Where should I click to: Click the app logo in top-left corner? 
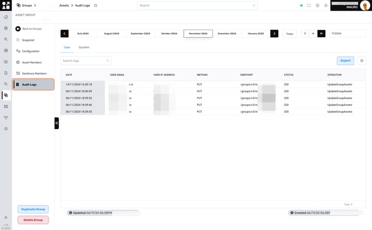pyautogui.click(x=6, y=5)
